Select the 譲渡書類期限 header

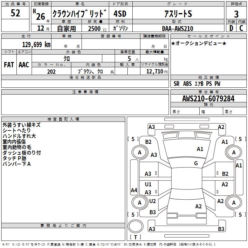coord(154,36)
